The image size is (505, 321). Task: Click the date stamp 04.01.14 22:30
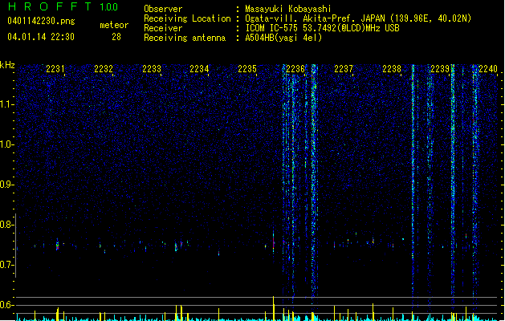click(41, 37)
